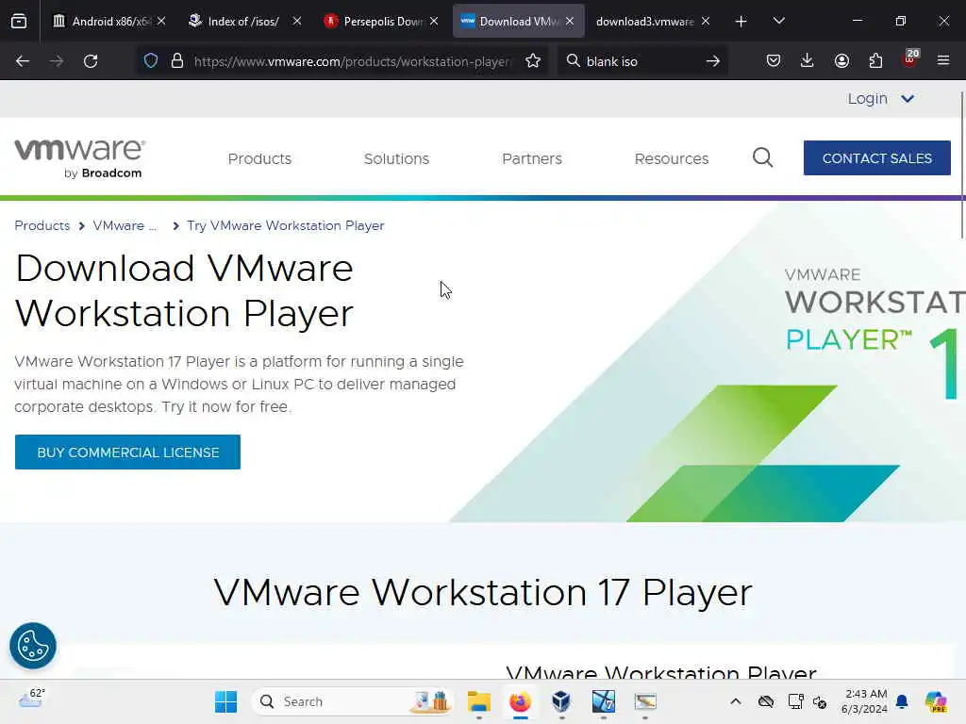Viewport: 966px width, 724px height.
Task: Focus the address bar URL field
Action: (x=352, y=61)
